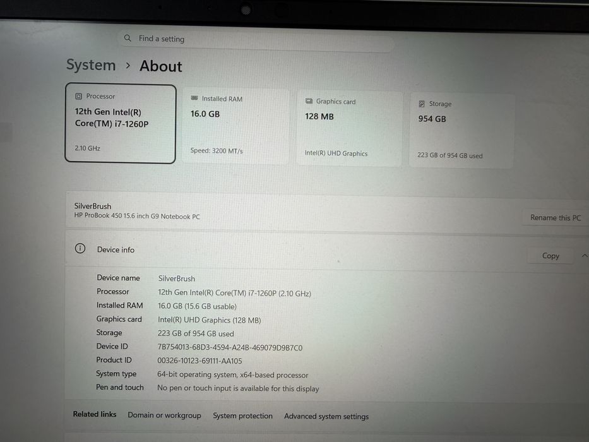Click the Processor chip icon
Viewport: 589px width, 442px height.
click(78, 96)
